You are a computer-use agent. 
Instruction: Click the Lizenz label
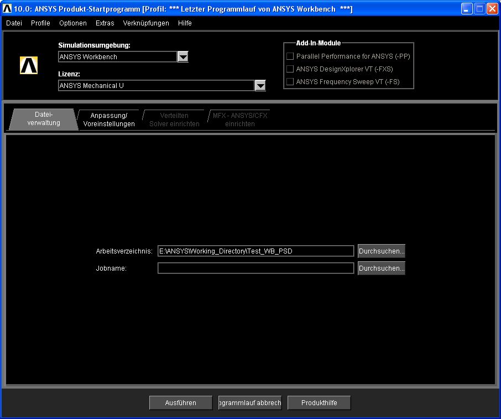pyautogui.click(x=69, y=74)
